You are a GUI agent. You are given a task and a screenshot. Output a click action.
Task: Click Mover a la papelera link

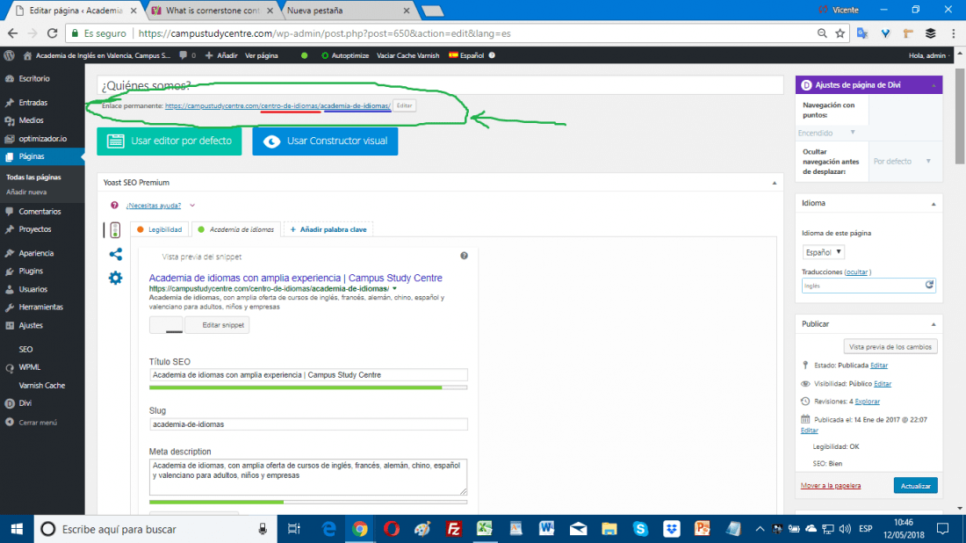831,486
